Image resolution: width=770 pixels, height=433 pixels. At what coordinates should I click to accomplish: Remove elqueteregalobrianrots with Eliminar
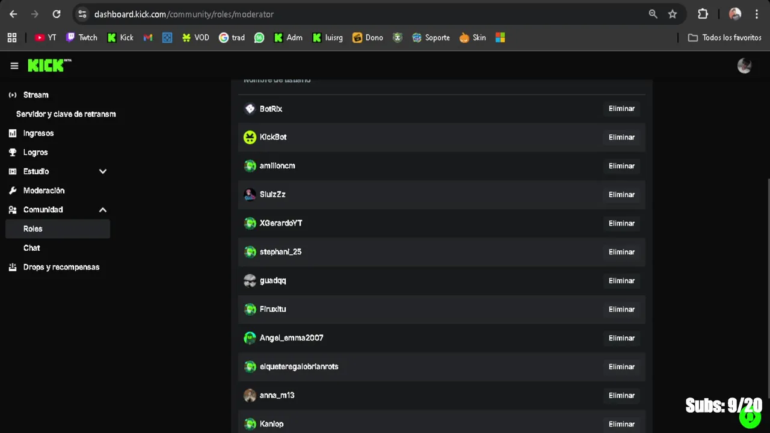[x=621, y=367]
